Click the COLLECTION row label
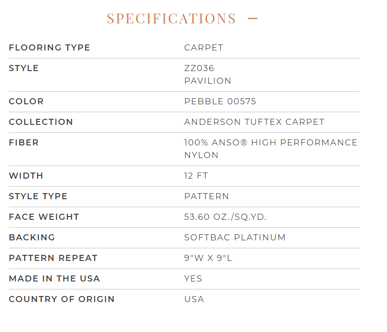This screenshot has height=332, width=387. point(41,122)
